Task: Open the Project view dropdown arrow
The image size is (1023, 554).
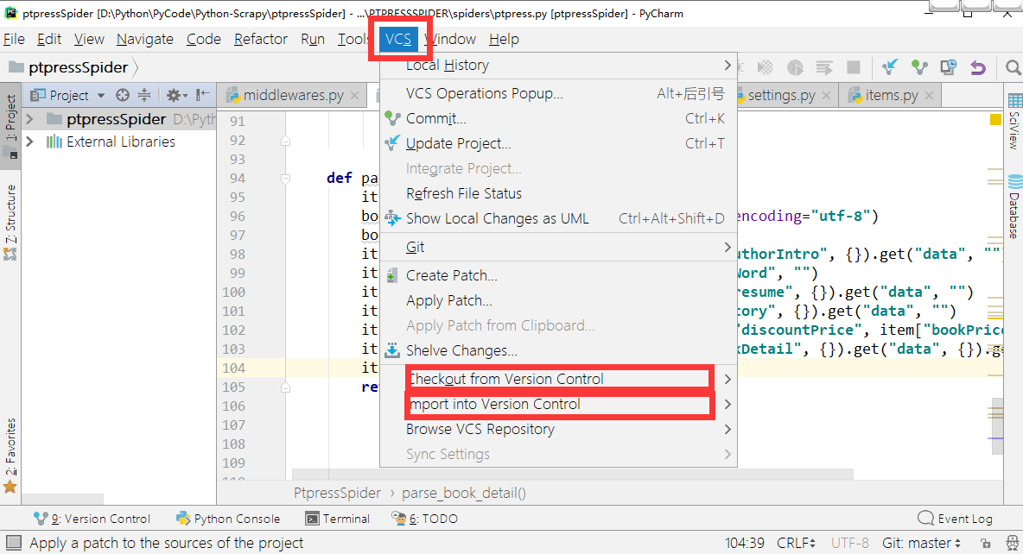Action: [101, 96]
